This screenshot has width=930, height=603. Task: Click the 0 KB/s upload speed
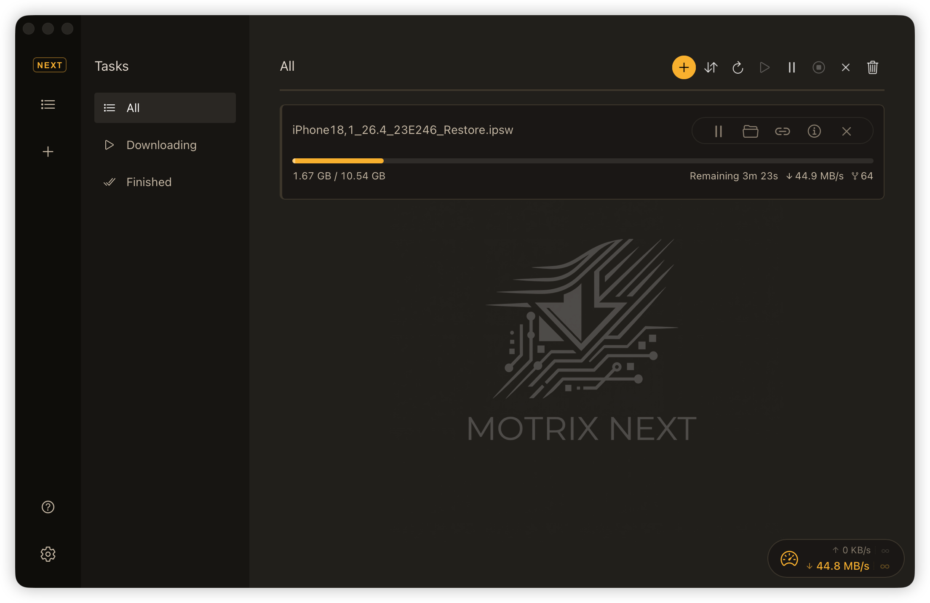click(x=852, y=550)
